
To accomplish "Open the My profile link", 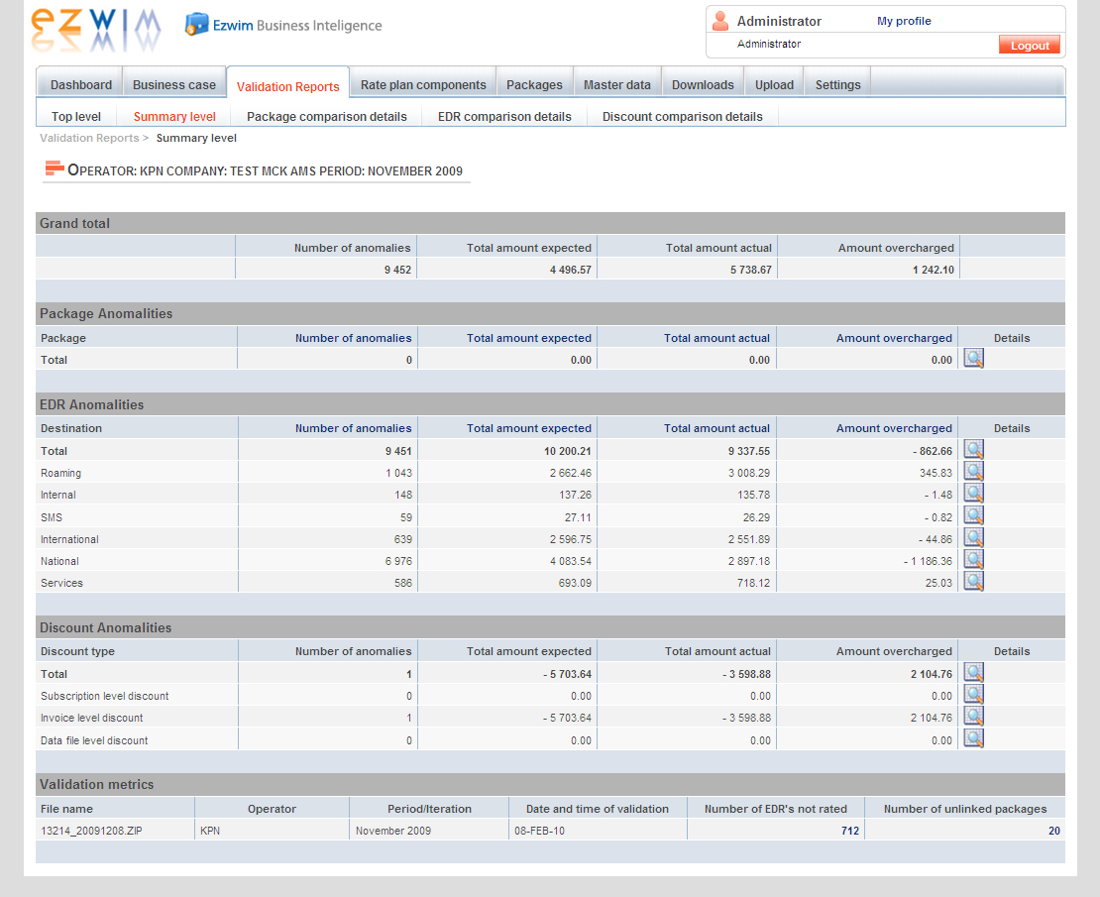I will pyautogui.click(x=904, y=21).
